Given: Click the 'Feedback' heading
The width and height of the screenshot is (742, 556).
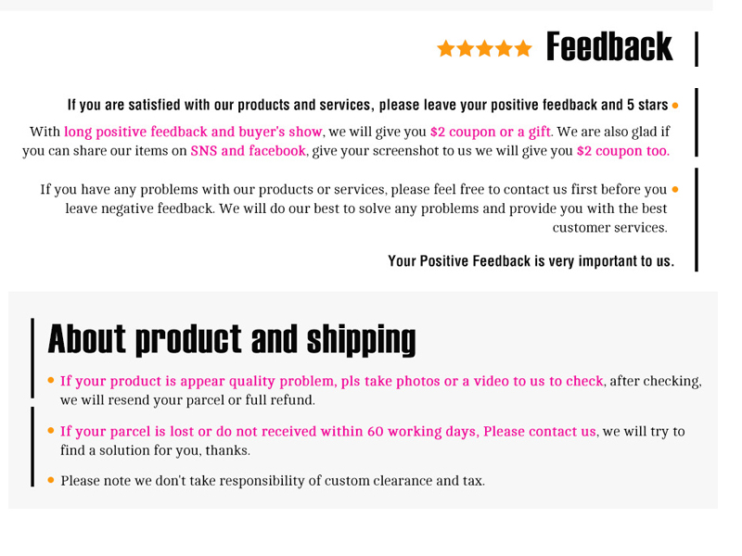Looking at the screenshot, I should [609, 47].
